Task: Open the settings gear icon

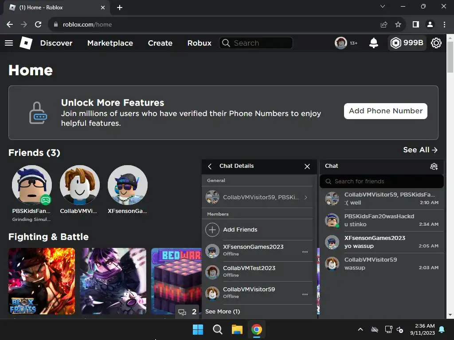Action: [436, 43]
